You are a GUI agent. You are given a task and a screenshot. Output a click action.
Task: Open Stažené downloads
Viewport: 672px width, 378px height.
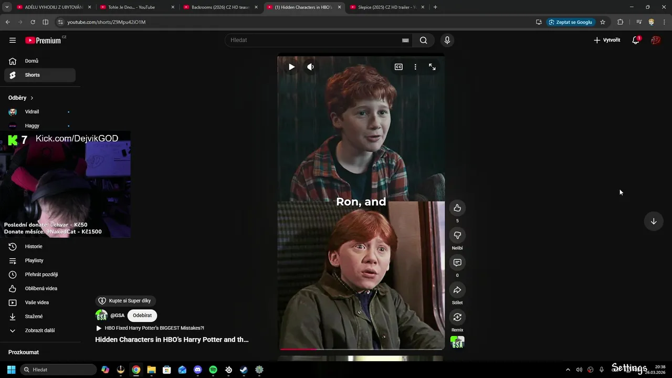[40, 317]
